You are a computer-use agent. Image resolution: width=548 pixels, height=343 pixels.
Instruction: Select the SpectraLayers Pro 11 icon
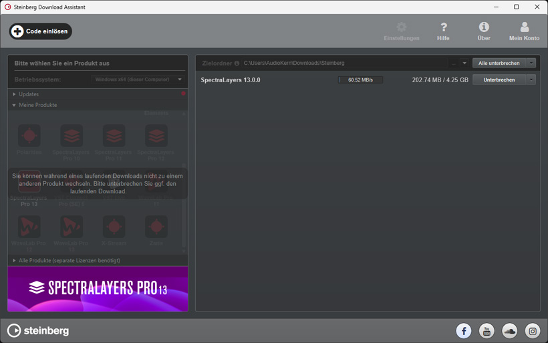(114, 136)
